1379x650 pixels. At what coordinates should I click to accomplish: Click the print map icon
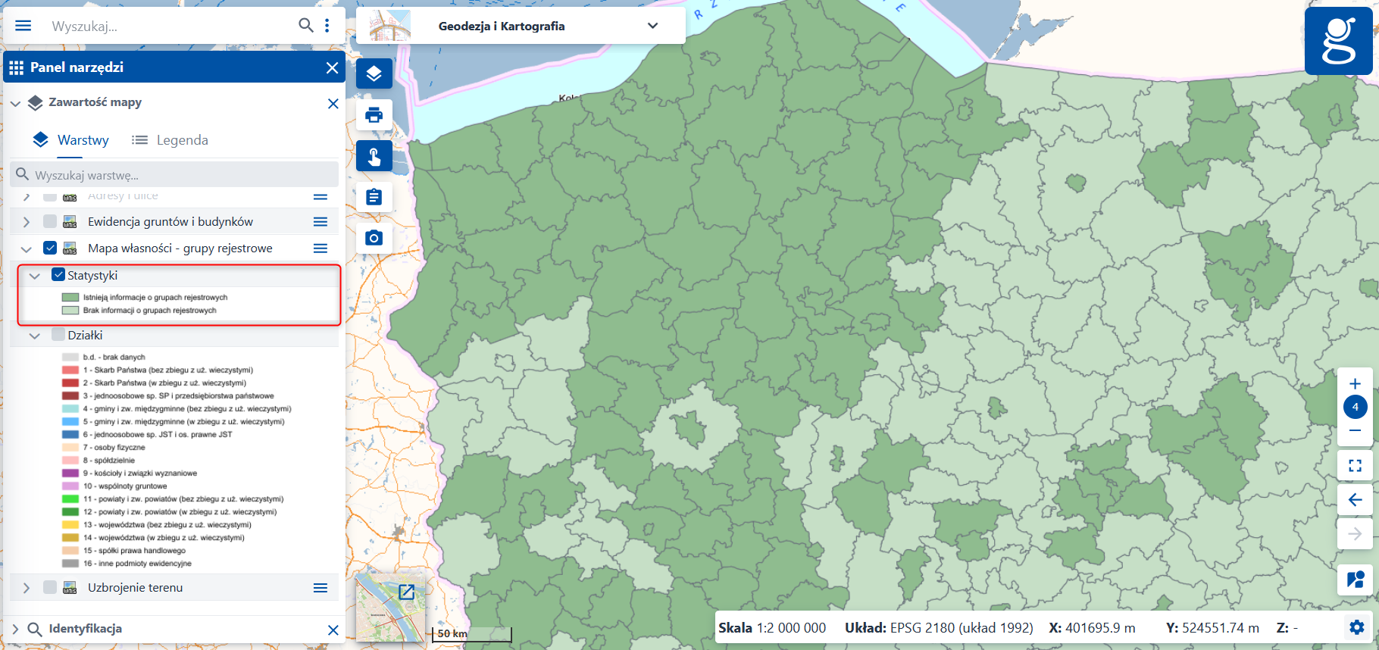click(374, 115)
